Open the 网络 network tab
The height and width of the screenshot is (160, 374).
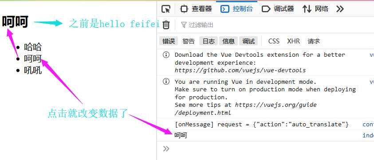click(315, 9)
